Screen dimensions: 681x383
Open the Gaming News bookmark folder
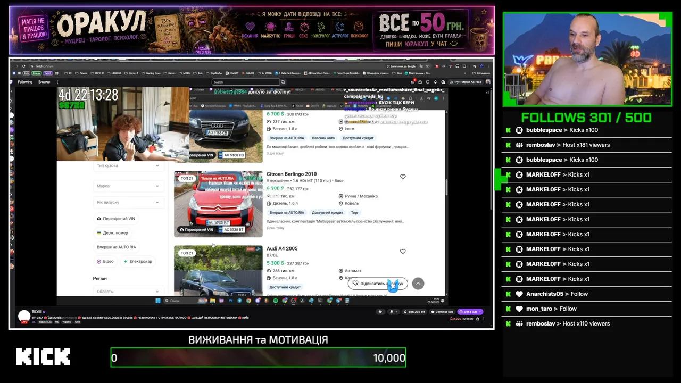click(x=152, y=73)
